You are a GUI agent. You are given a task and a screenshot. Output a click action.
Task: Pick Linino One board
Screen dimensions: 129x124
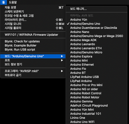tap(96, 118)
